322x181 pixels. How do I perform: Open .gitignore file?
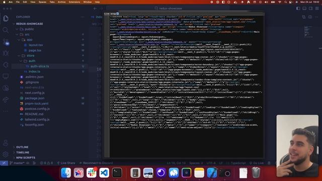click(32, 82)
